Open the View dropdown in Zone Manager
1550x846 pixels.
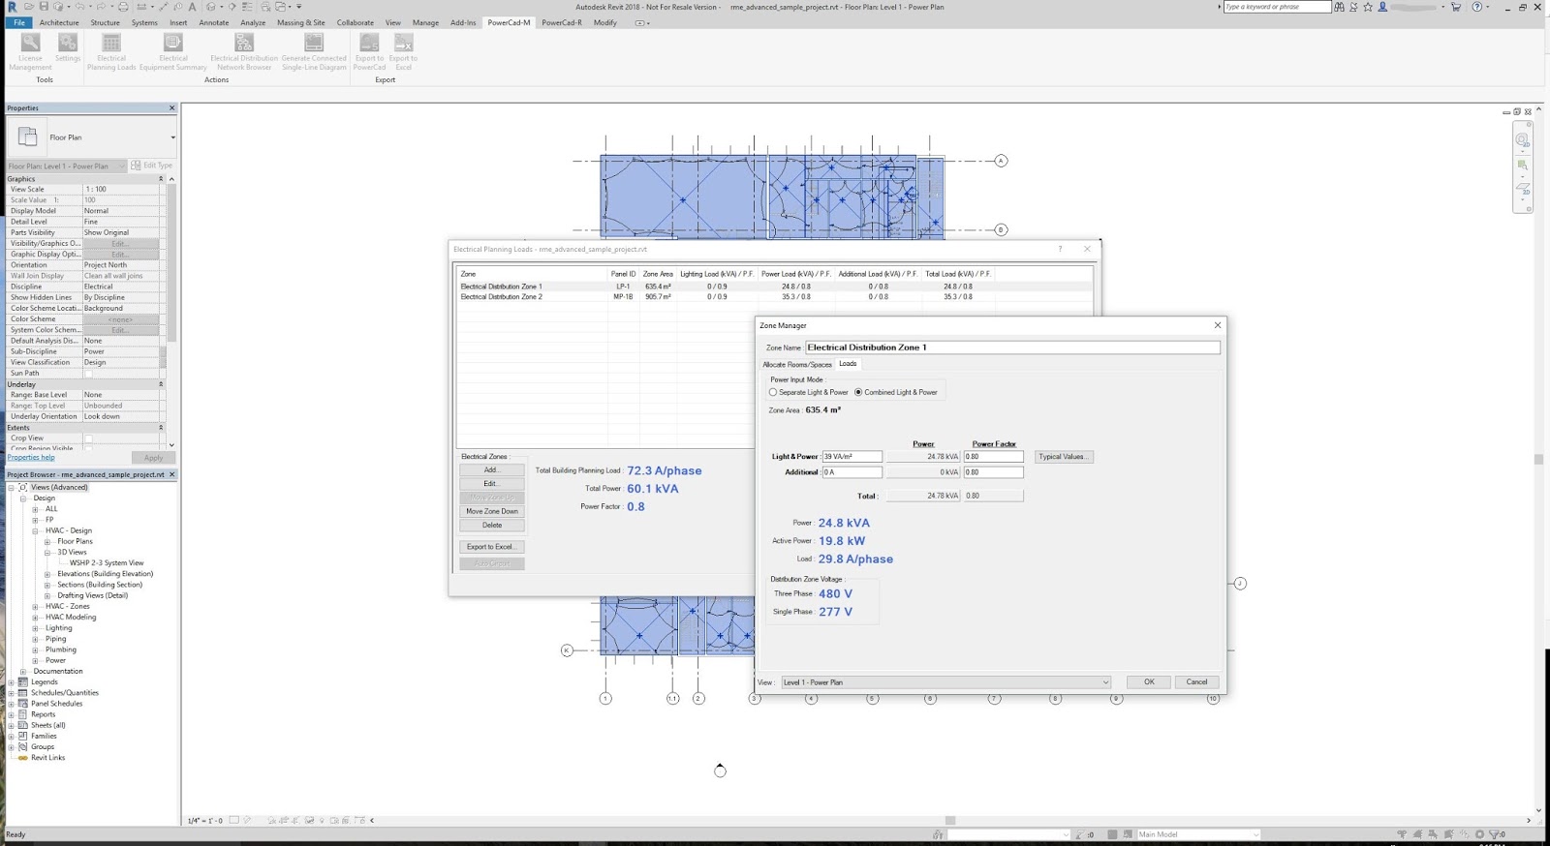pos(1105,682)
